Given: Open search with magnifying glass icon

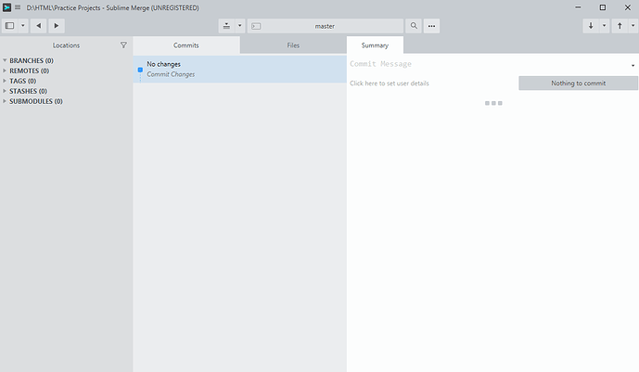Looking at the screenshot, I should pos(415,26).
